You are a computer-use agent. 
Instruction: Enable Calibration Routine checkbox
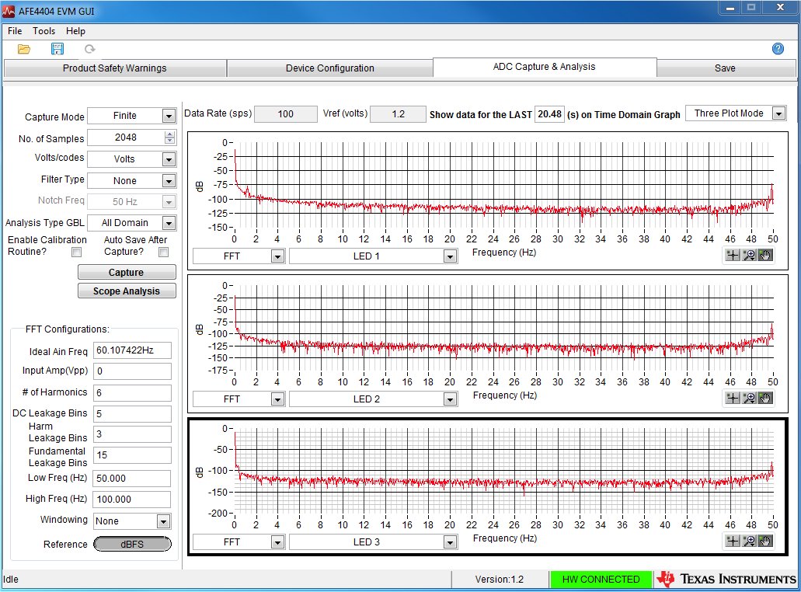[x=76, y=252]
